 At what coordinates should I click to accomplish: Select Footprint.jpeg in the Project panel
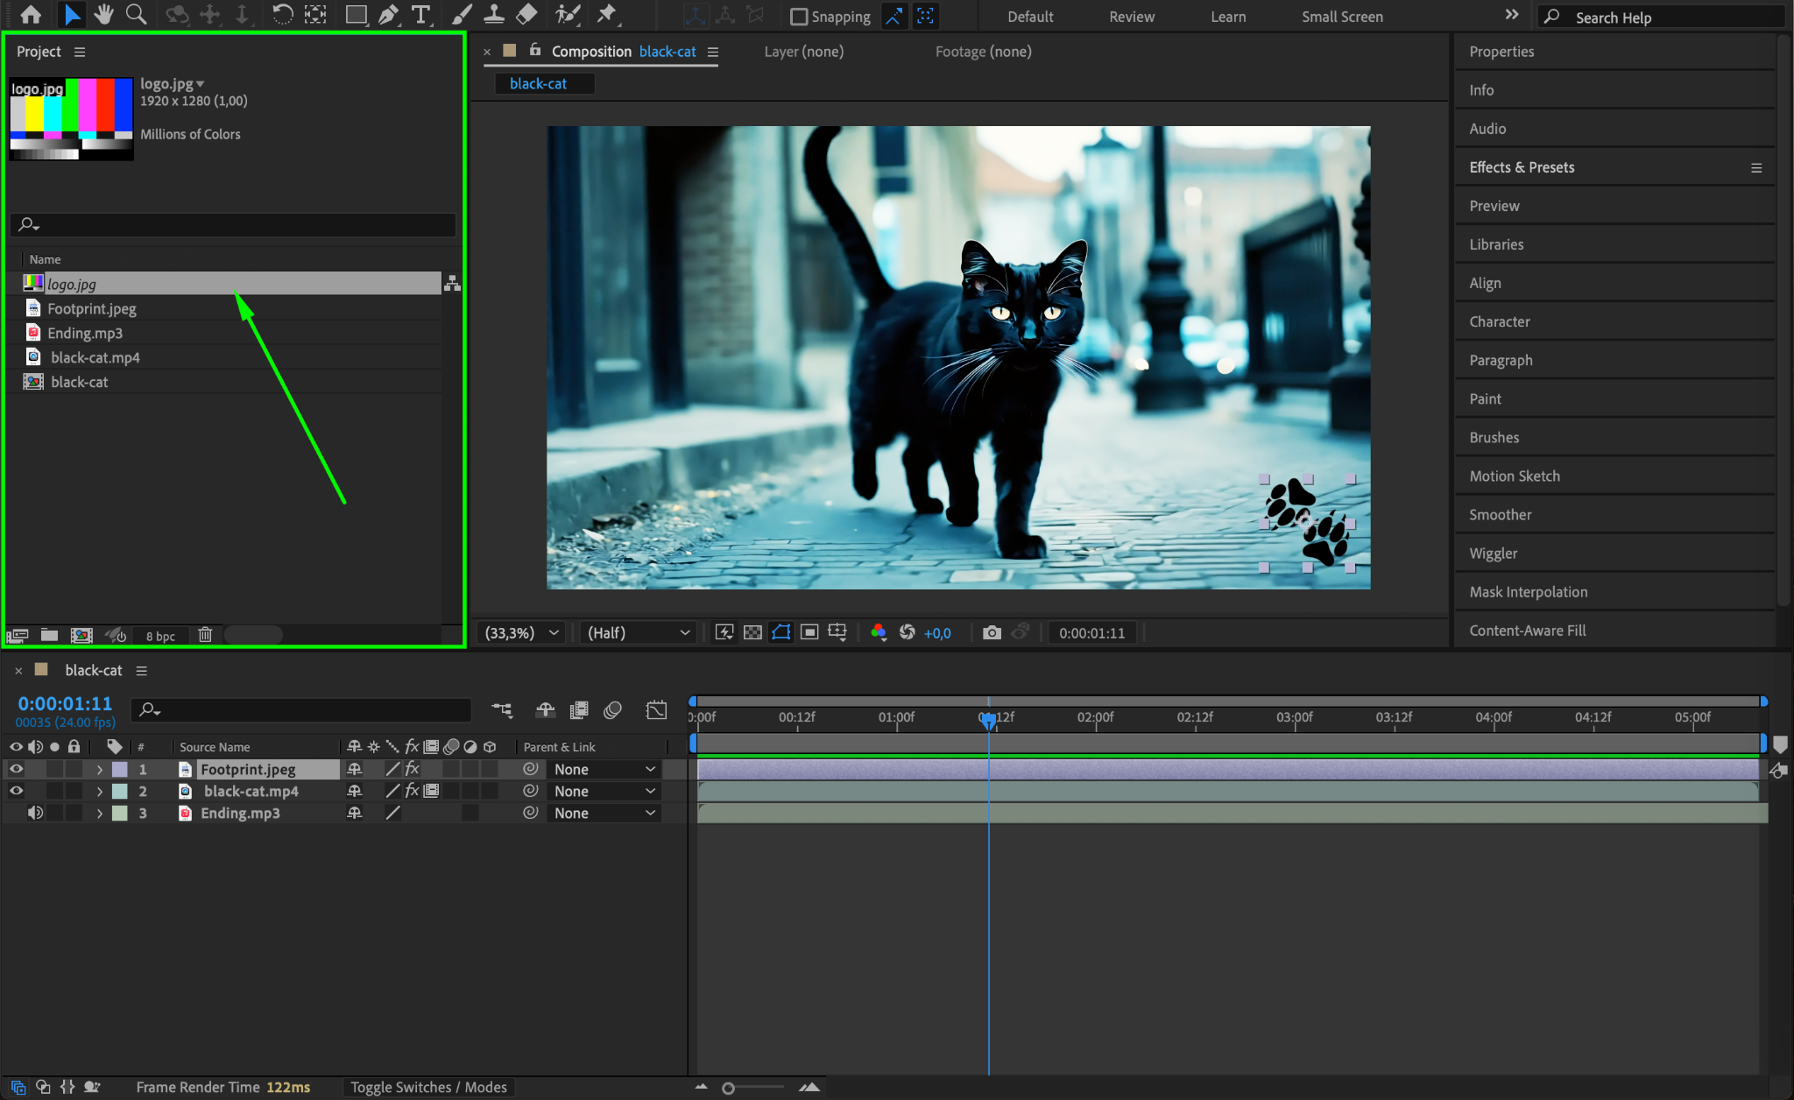click(x=92, y=308)
